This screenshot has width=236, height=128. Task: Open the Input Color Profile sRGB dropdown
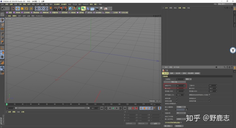[x=181, y=119]
